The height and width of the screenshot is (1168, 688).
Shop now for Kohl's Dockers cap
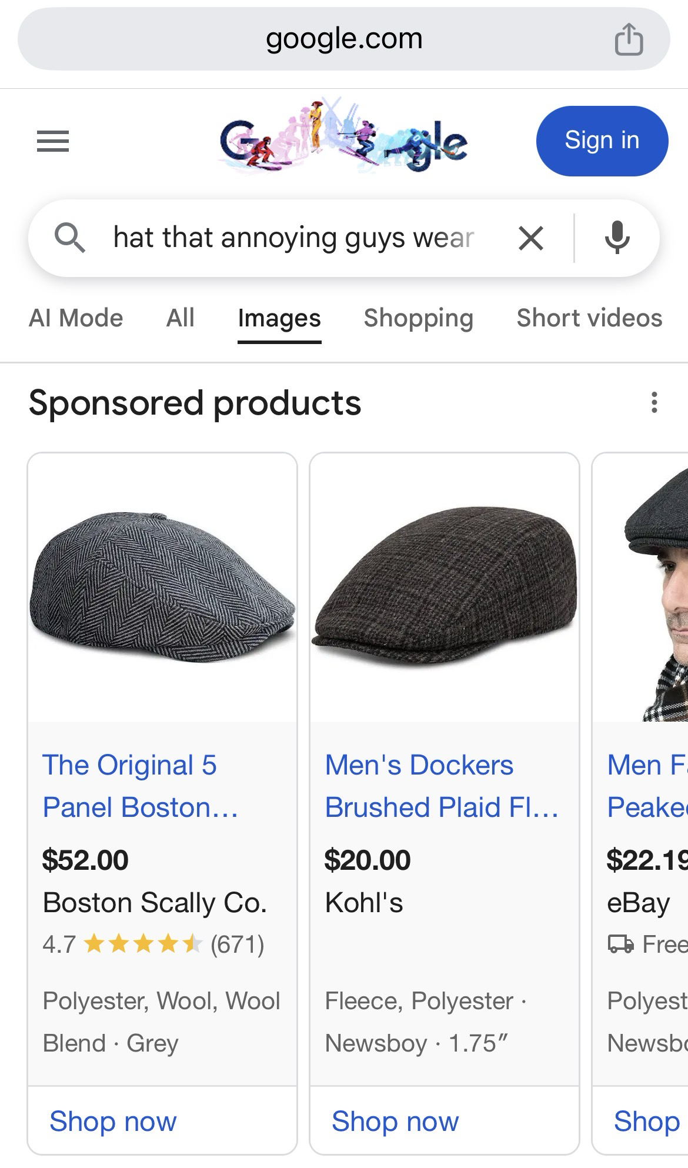point(395,1121)
